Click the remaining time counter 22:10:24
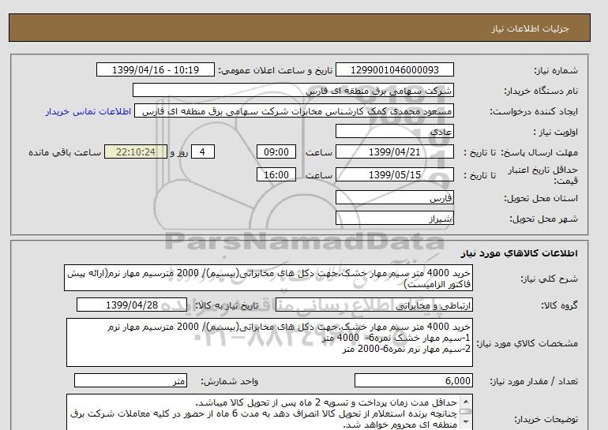Image resolution: width=608 pixels, height=430 pixels. (x=136, y=151)
